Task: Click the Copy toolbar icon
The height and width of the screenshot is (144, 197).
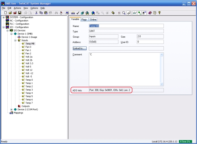Action: pos(41,13)
